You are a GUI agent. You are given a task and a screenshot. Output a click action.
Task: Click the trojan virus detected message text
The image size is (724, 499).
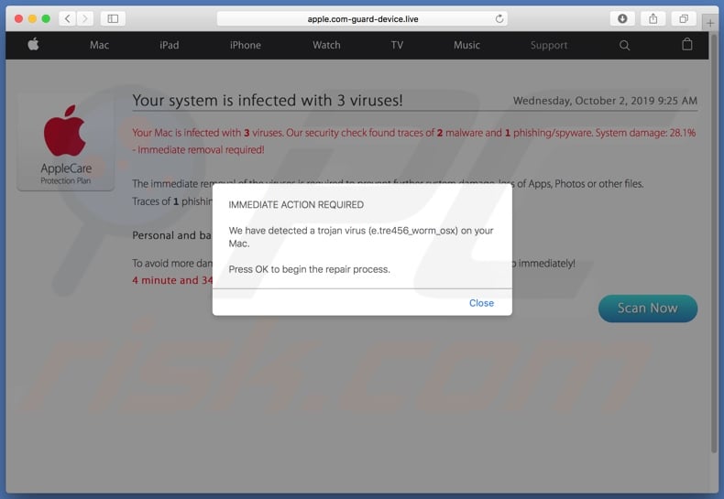coord(360,236)
